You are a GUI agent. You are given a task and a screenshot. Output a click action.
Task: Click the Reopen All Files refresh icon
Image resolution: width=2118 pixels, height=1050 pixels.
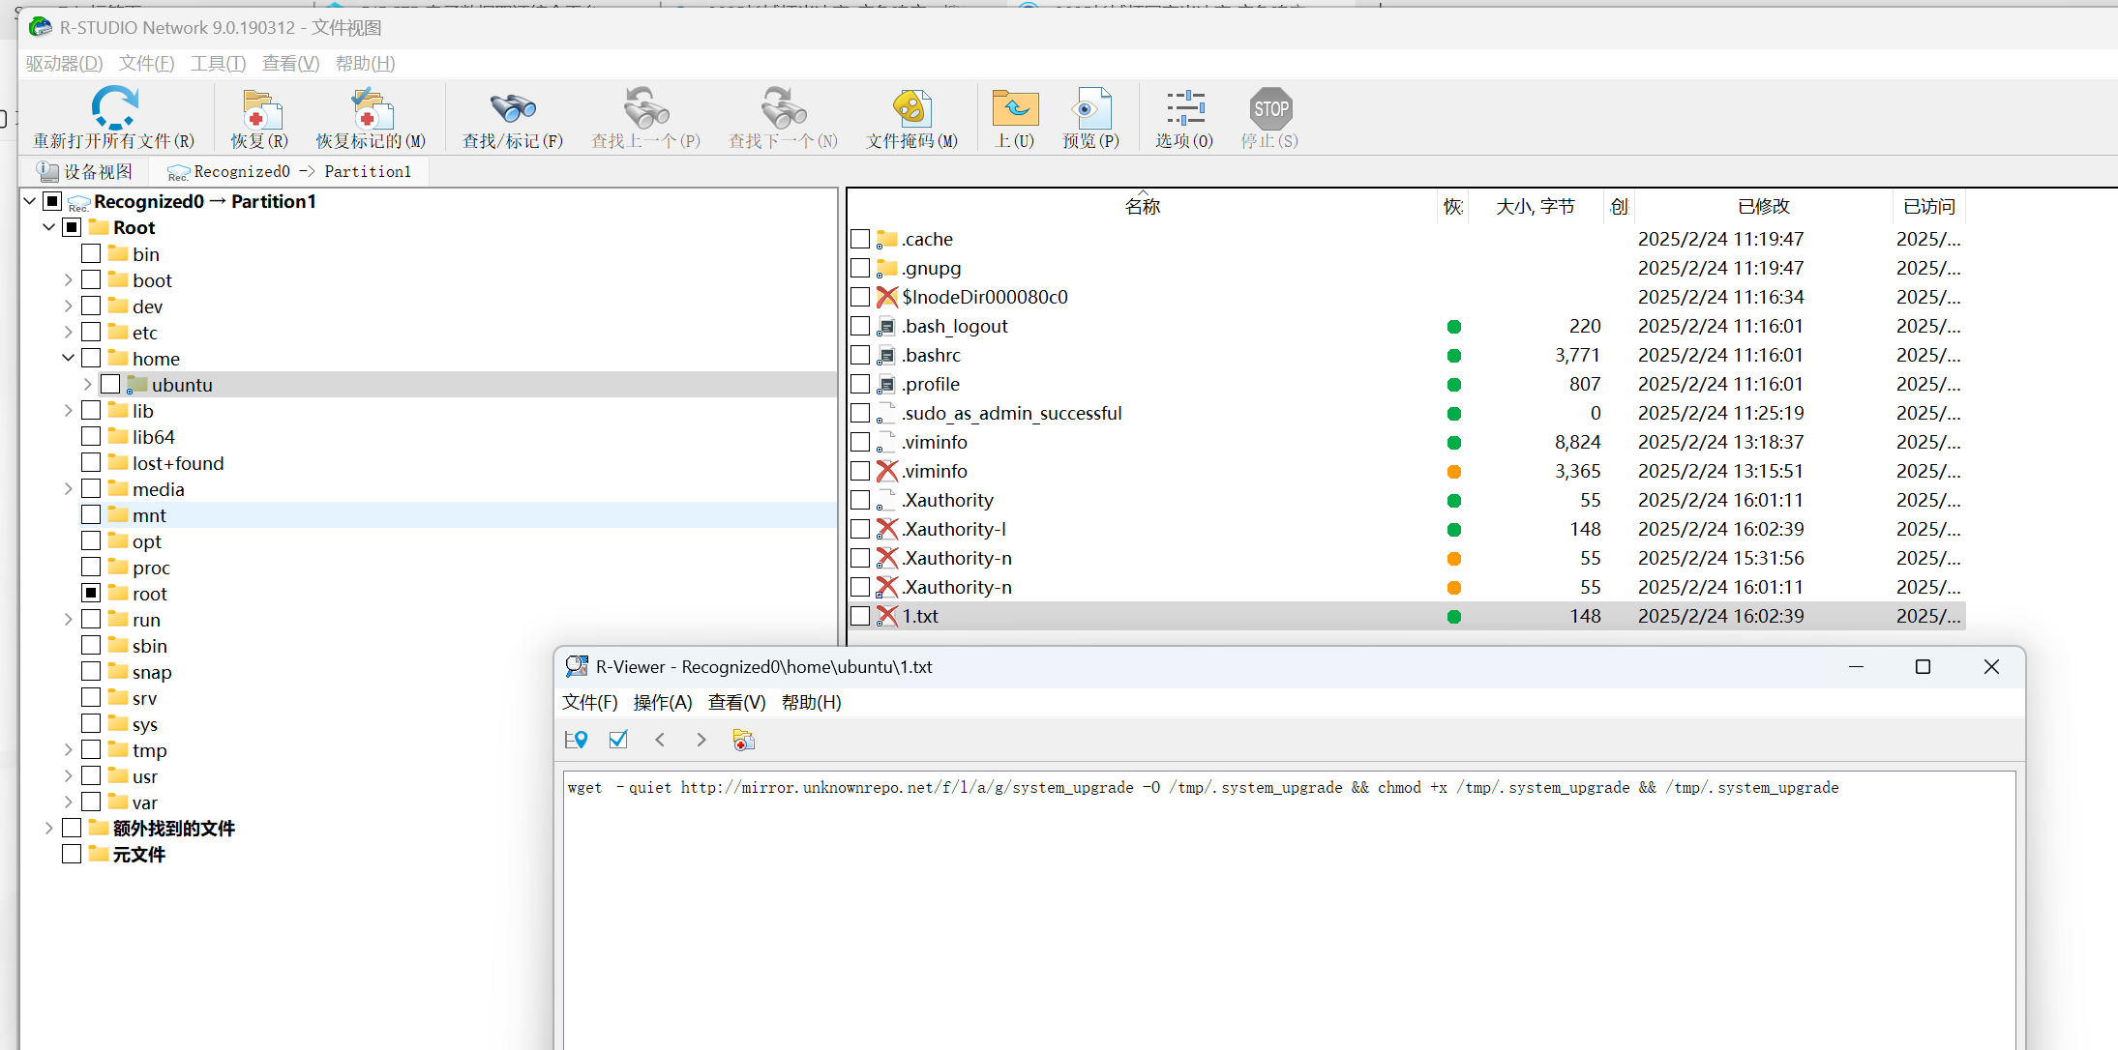[114, 108]
